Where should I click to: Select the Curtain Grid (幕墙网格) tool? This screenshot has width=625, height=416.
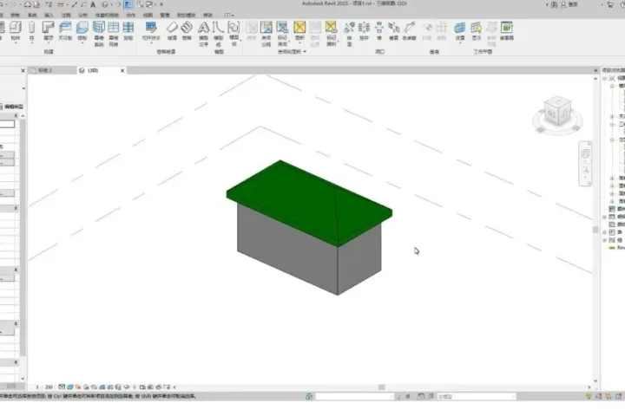(x=114, y=33)
